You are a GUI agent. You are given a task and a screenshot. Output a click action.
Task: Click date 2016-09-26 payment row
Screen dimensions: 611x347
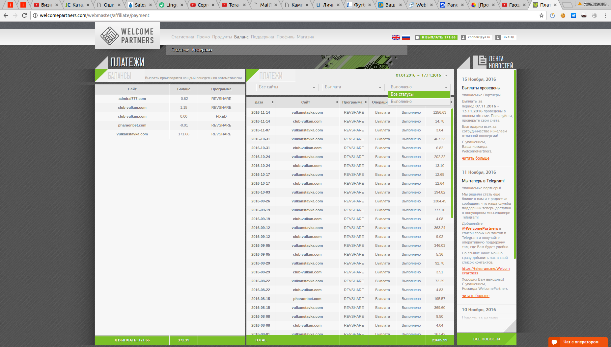(x=261, y=201)
